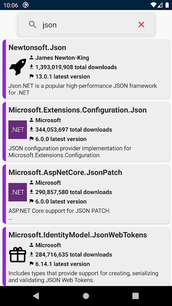Screen dimensions: 172x306
Task: Tap flag icon beside 6.14.1 version
Action: click(x=31, y=264)
